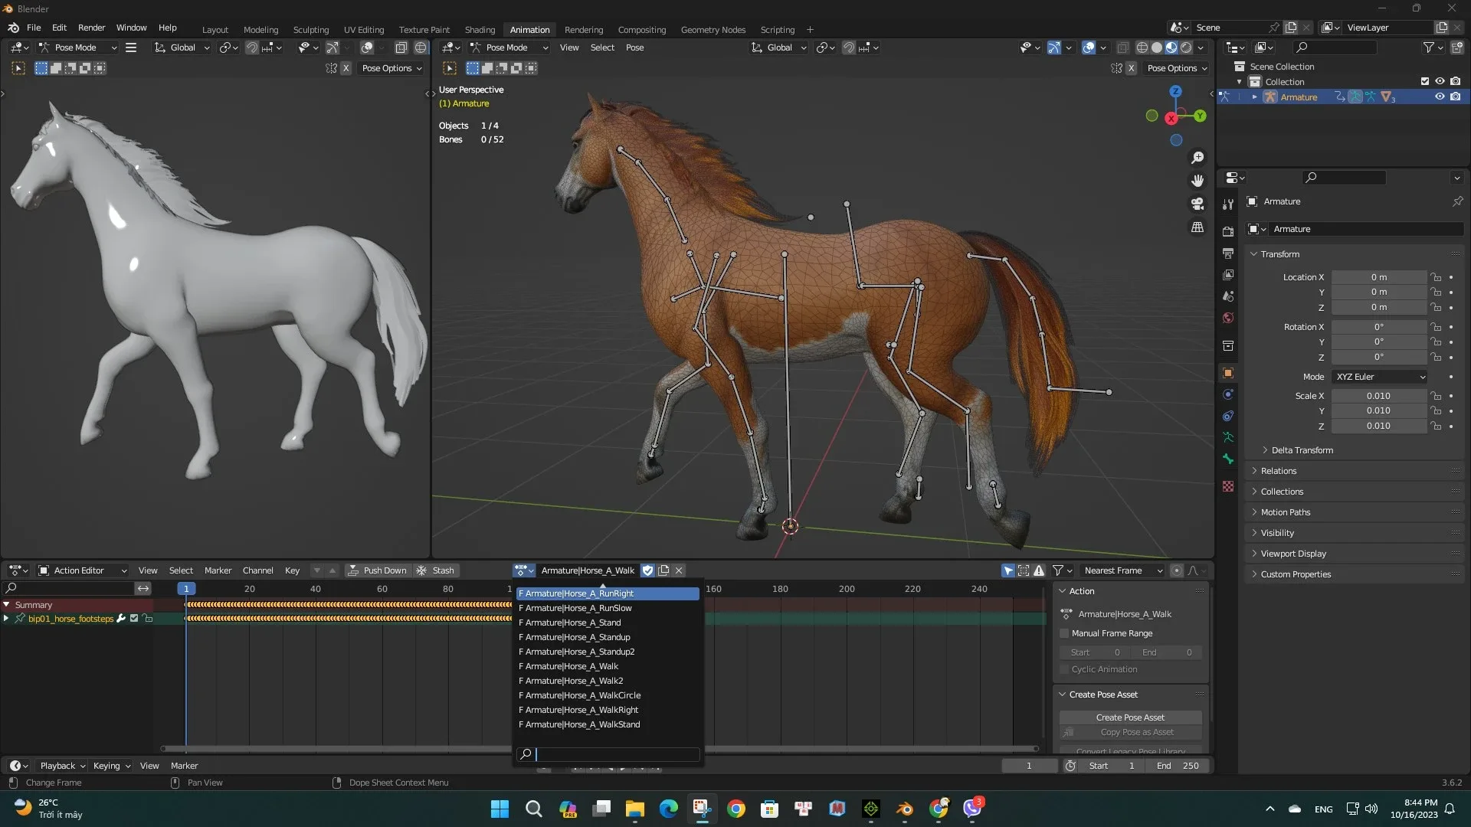Viewport: 1471px width, 827px height.
Task: Open the Playback popover in timeline
Action: pyautogui.click(x=62, y=766)
